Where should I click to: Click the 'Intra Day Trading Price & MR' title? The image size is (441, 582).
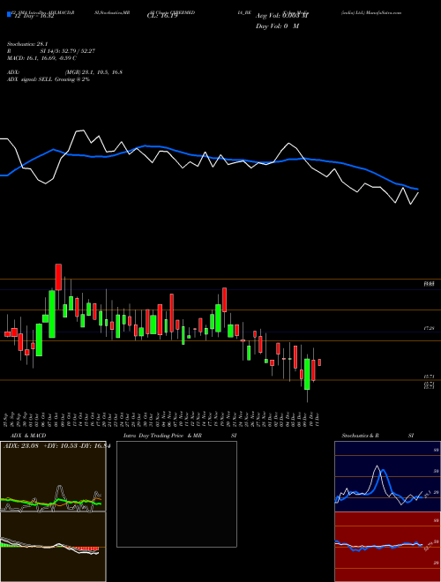click(162, 436)
